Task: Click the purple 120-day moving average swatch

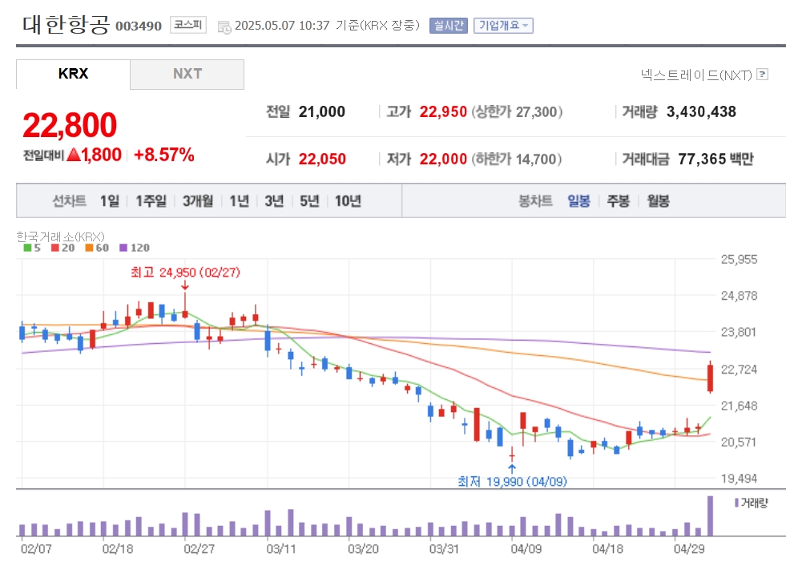Action: [123, 248]
